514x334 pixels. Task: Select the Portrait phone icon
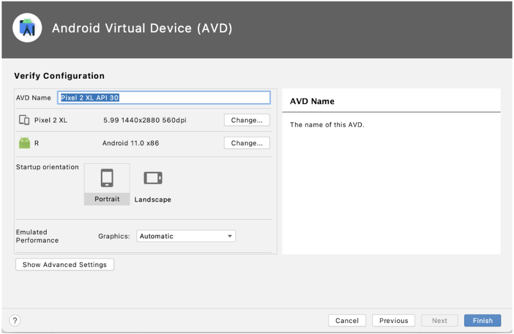coord(107,178)
